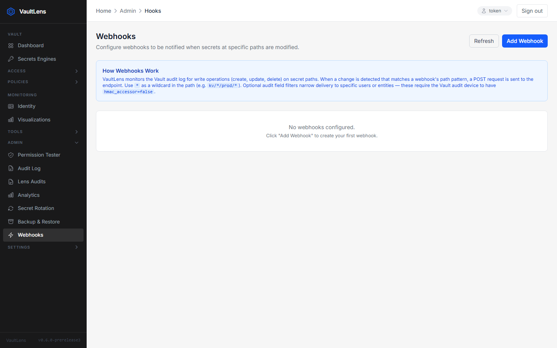Expand the Tools sidebar section
This screenshot has height=348, width=557.
point(43,132)
